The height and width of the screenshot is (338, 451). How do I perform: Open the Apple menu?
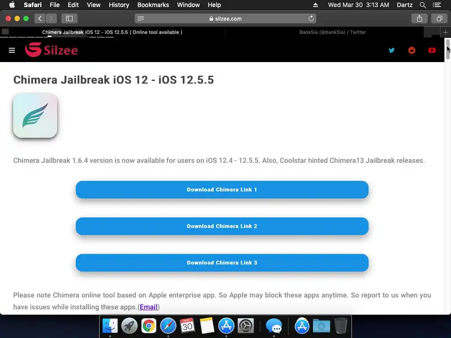12,5
